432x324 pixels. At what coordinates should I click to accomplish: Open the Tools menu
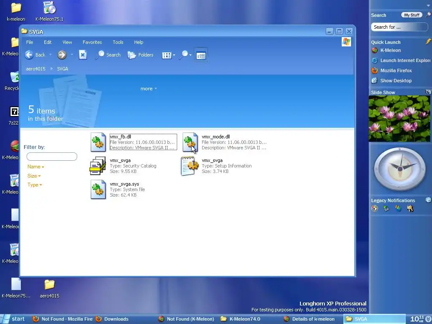pyautogui.click(x=118, y=42)
